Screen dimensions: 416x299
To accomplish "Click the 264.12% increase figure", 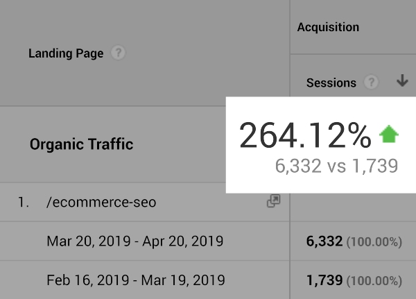I will point(305,136).
